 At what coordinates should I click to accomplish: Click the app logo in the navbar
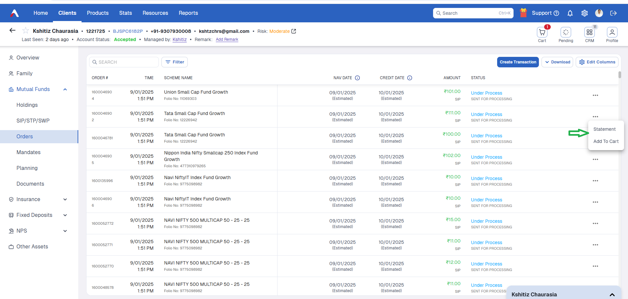click(14, 13)
